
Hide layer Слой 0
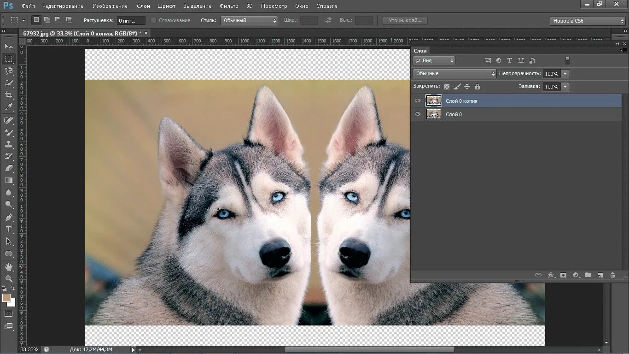418,114
